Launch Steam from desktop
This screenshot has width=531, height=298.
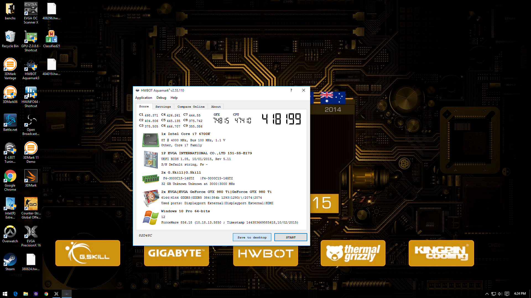point(10,262)
